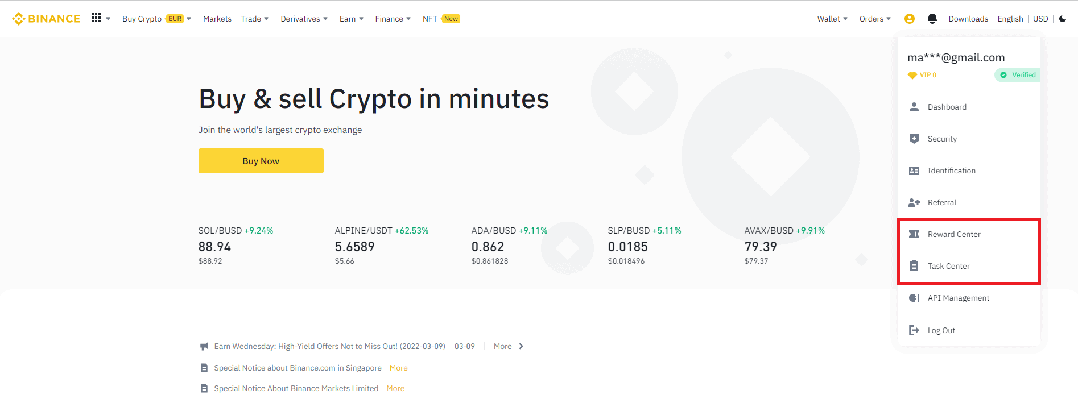Select Dashboard from the account menu

947,107
